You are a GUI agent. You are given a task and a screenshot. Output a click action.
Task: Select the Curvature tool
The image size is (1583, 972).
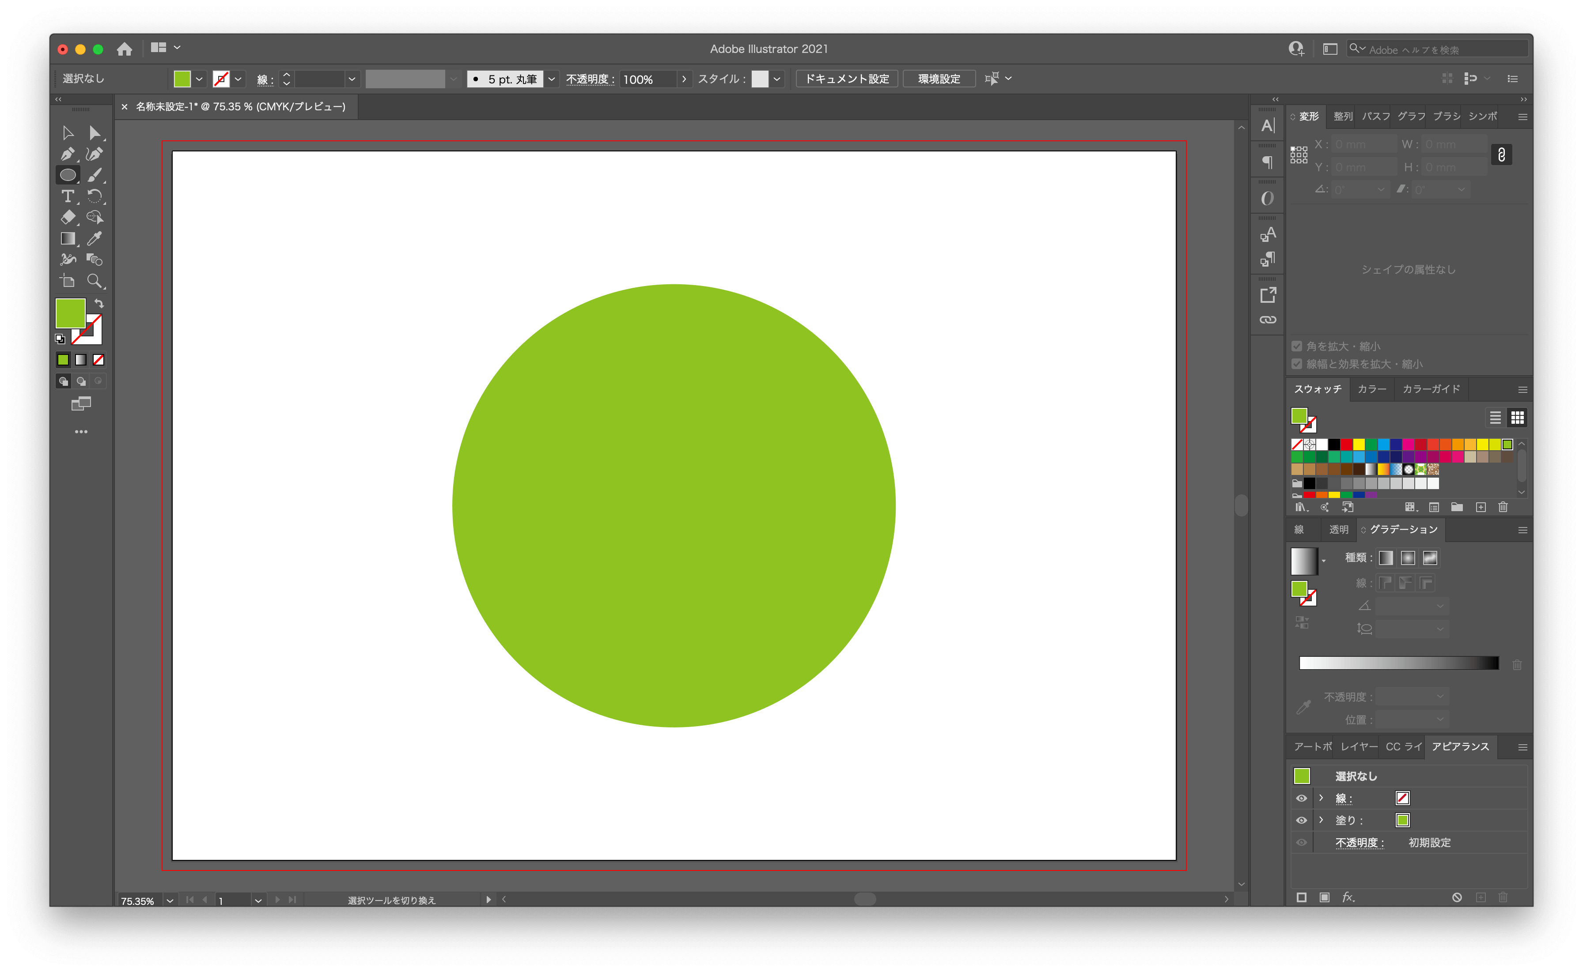click(95, 154)
